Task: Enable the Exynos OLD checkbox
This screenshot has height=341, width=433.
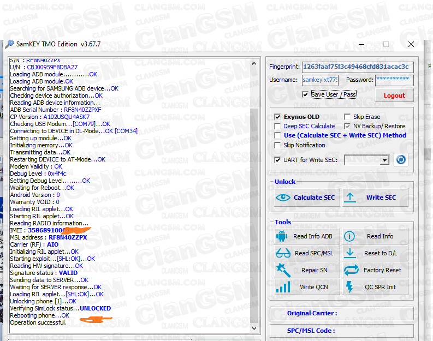Action: 277,117
